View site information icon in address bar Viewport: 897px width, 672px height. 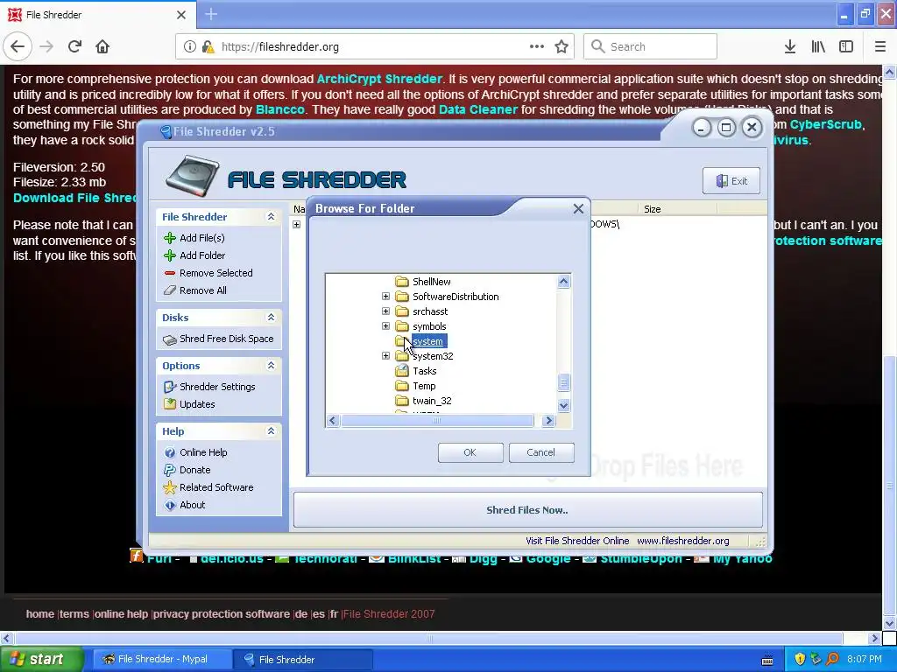189,46
